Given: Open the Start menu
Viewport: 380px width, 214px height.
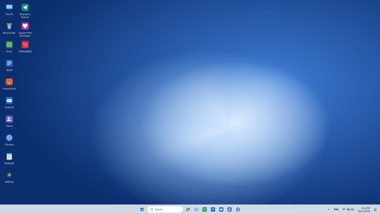Looking at the screenshot, I should (x=142, y=209).
